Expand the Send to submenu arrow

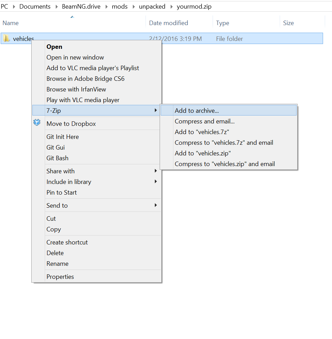point(156,205)
